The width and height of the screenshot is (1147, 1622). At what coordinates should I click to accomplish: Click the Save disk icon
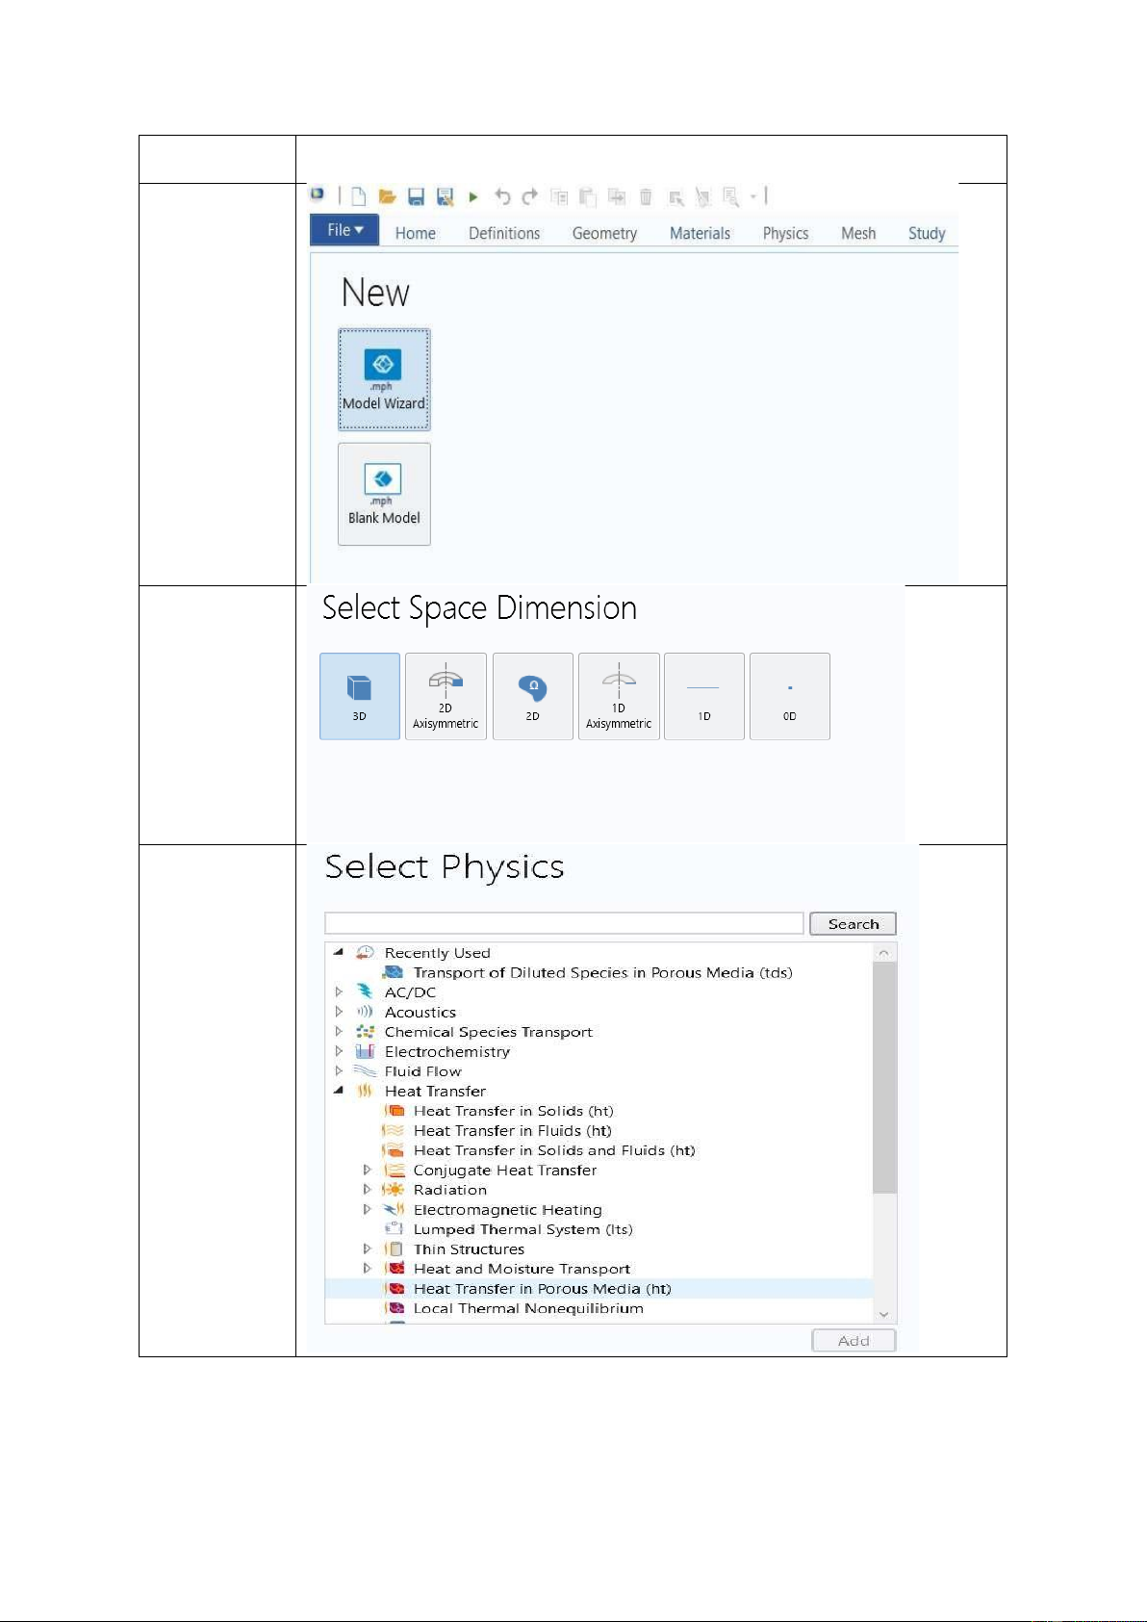[x=416, y=197]
